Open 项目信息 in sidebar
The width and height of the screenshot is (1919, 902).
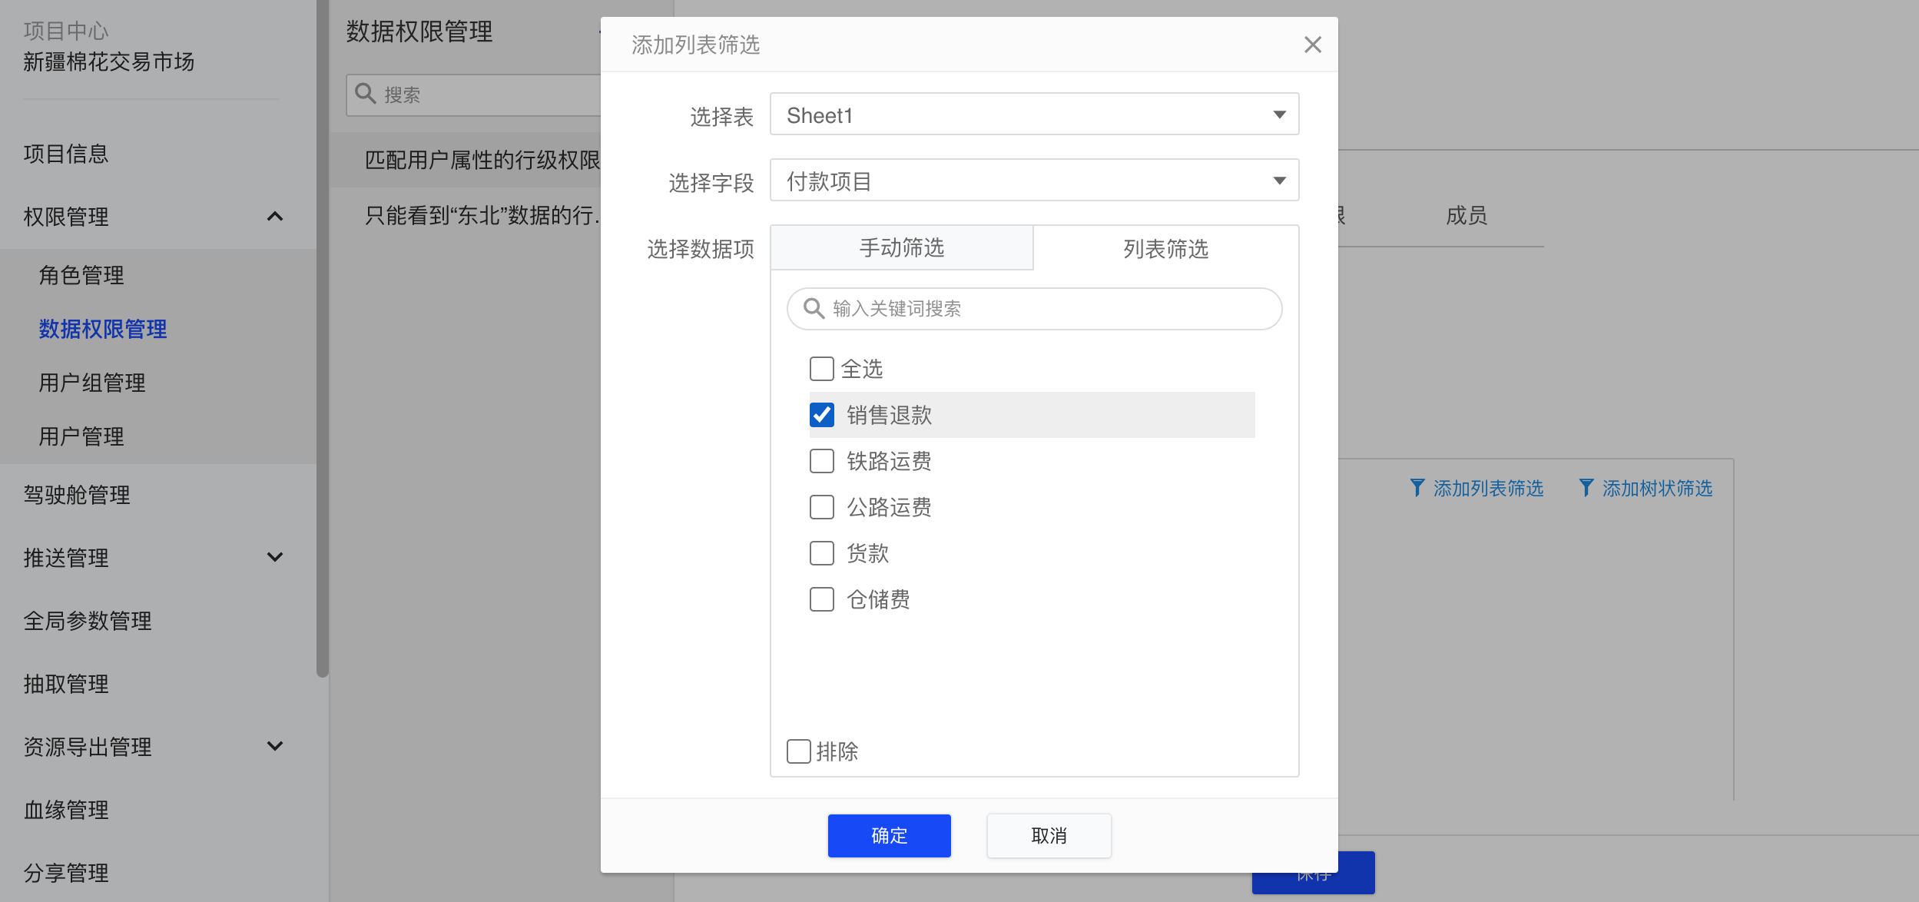point(66,154)
